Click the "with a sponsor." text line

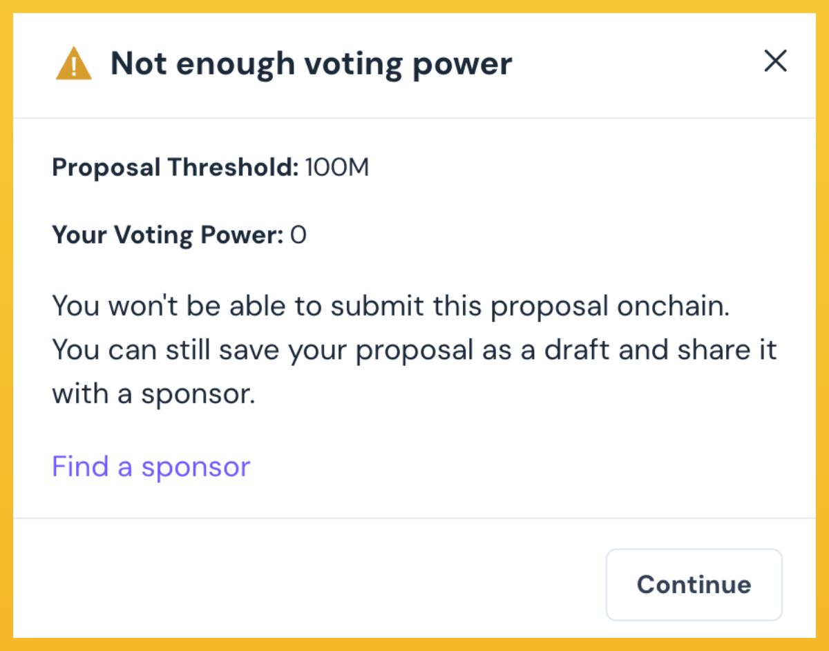tap(153, 394)
